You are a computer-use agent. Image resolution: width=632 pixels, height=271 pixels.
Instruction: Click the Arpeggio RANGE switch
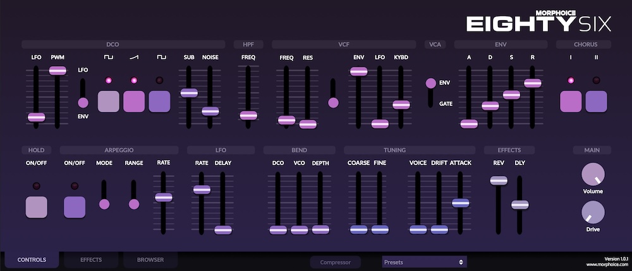click(x=134, y=204)
